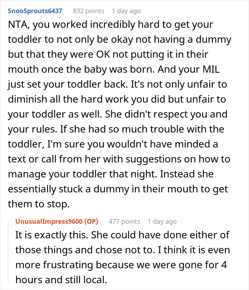Viewport: 249px width, 290px height.
Task: Open timestamp link beside 477 points
Action: pyautogui.click(x=162, y=222)
